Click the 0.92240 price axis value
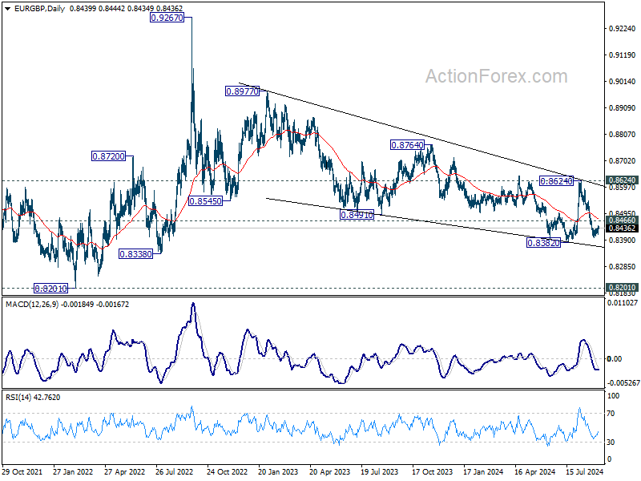 coord(623,29)
